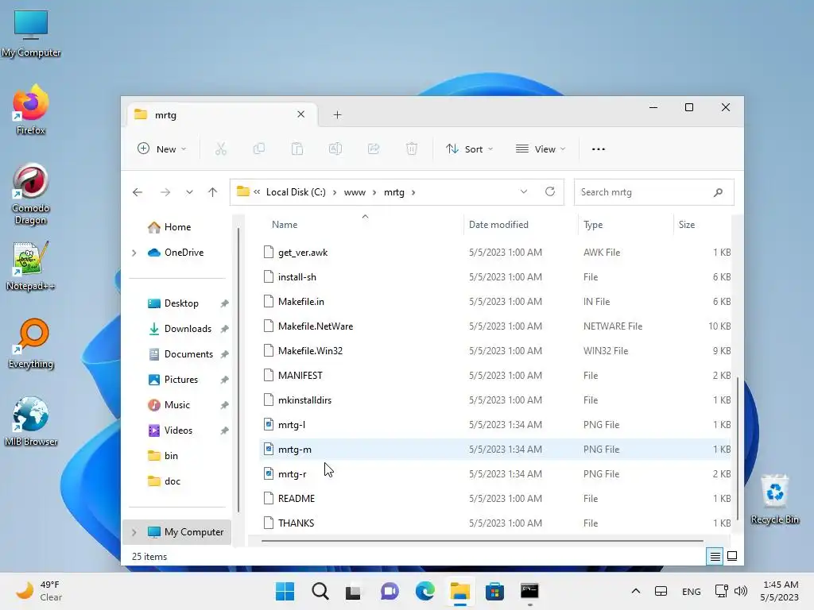Open Microsoft Edge from taskbar

(x=424, y=591)
